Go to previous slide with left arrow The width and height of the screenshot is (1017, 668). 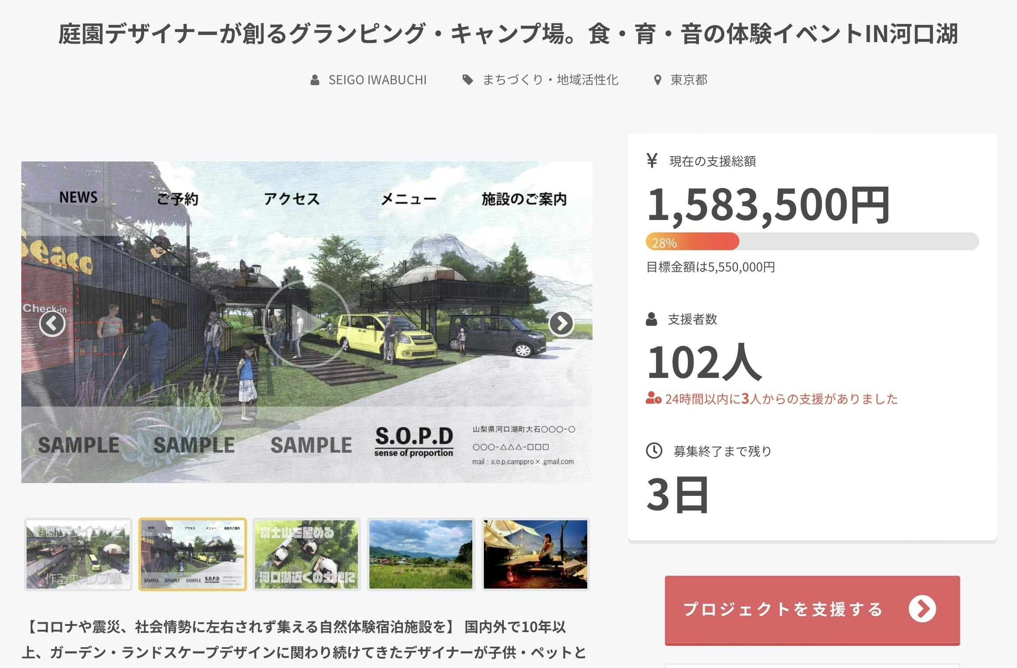coord(52,323)
